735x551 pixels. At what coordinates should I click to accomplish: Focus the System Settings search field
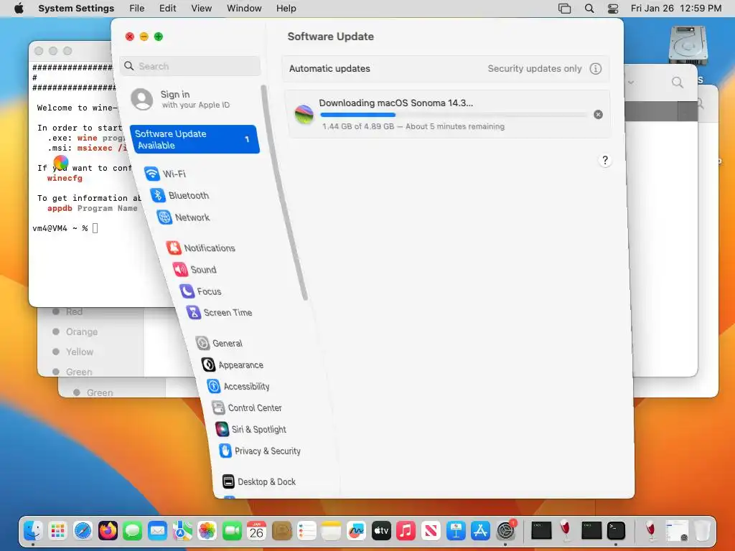[189, 66]
